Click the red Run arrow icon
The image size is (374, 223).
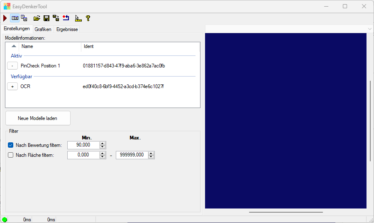(5, 18)
